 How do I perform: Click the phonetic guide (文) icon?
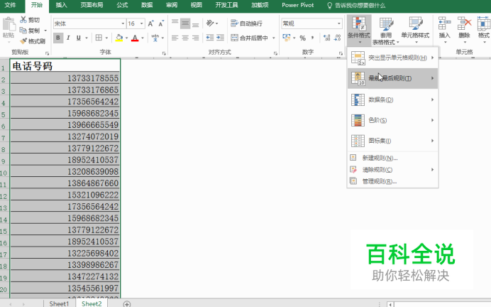[x=155, y=38]
